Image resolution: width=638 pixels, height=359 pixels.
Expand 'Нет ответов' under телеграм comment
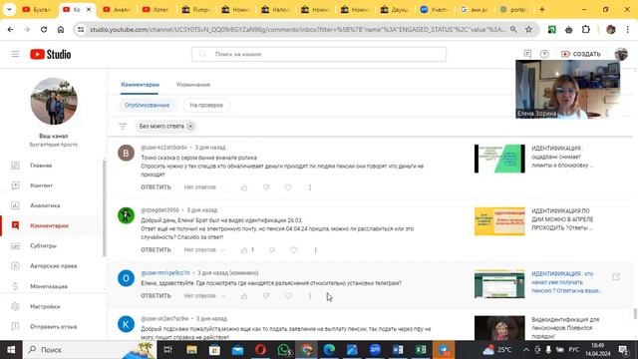coord(204,296)
